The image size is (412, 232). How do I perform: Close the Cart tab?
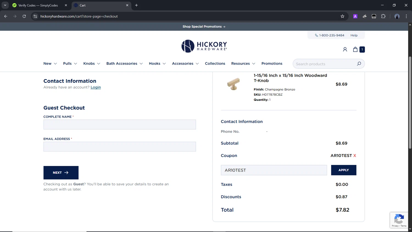point(127,5)
